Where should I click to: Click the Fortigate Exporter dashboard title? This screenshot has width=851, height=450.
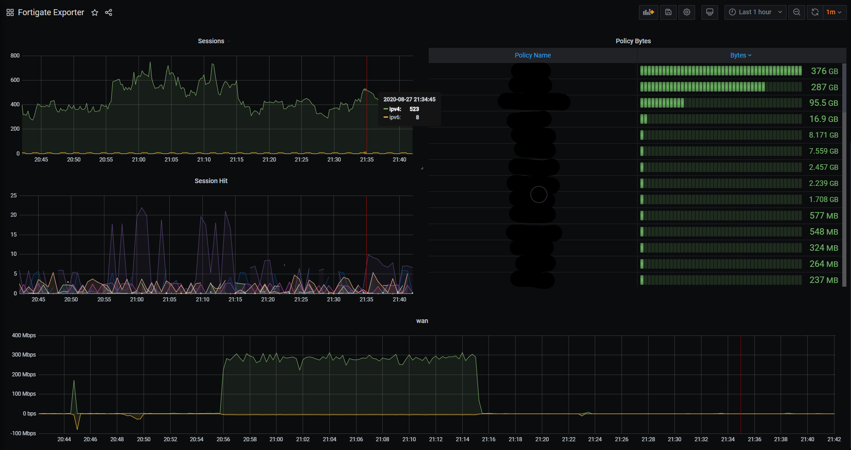pyautogui.click(x=51, y=12)
